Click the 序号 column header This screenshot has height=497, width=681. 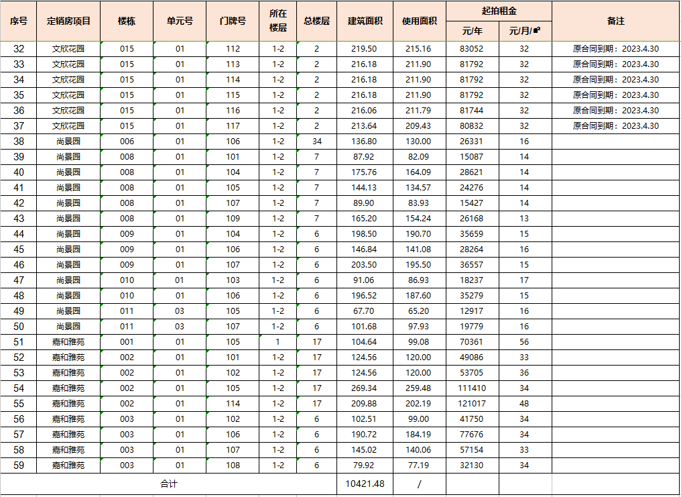click(x=19, y=21)
